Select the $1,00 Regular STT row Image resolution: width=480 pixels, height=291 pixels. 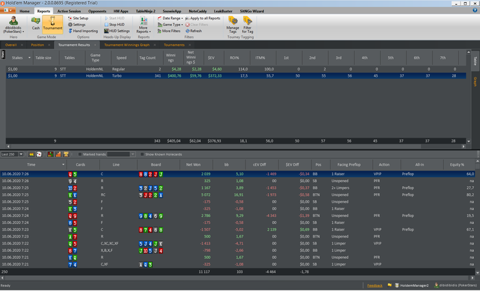pyautogui.click(x=236, y=69)
